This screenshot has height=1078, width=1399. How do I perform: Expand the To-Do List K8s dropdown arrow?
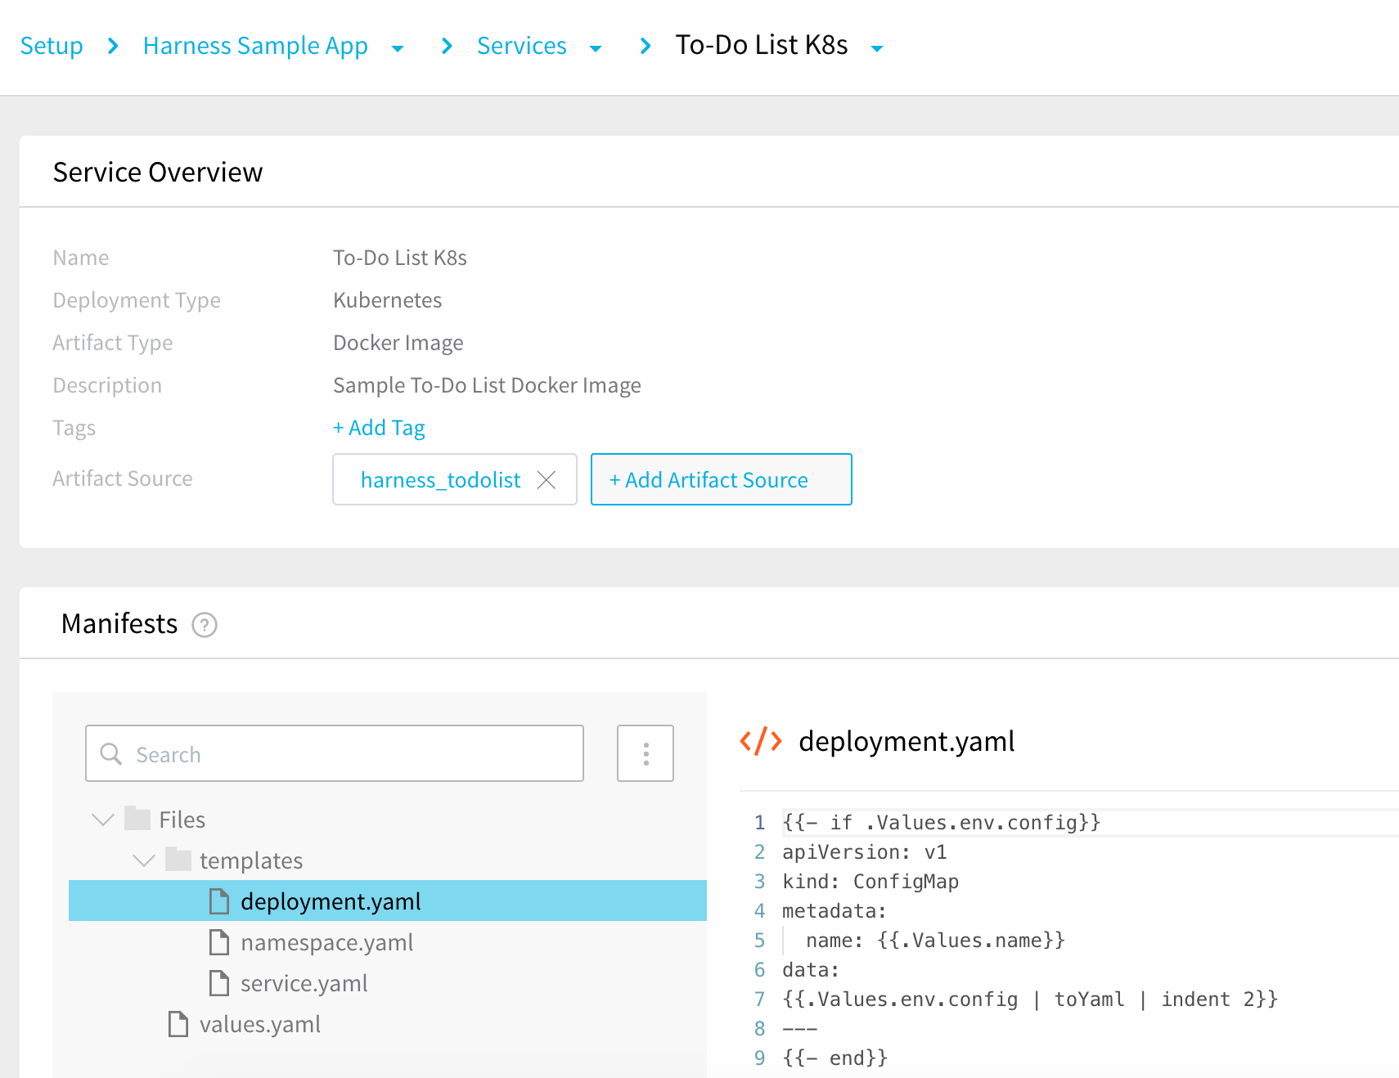point(877,48)
